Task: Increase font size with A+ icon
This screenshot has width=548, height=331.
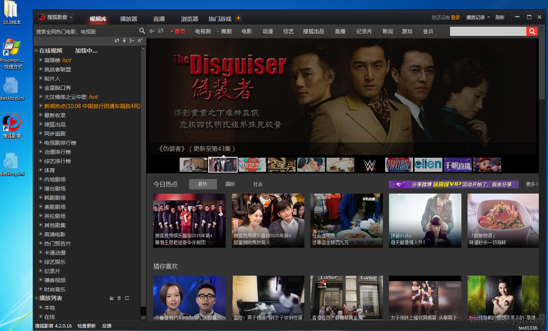Action: (140, 40)
